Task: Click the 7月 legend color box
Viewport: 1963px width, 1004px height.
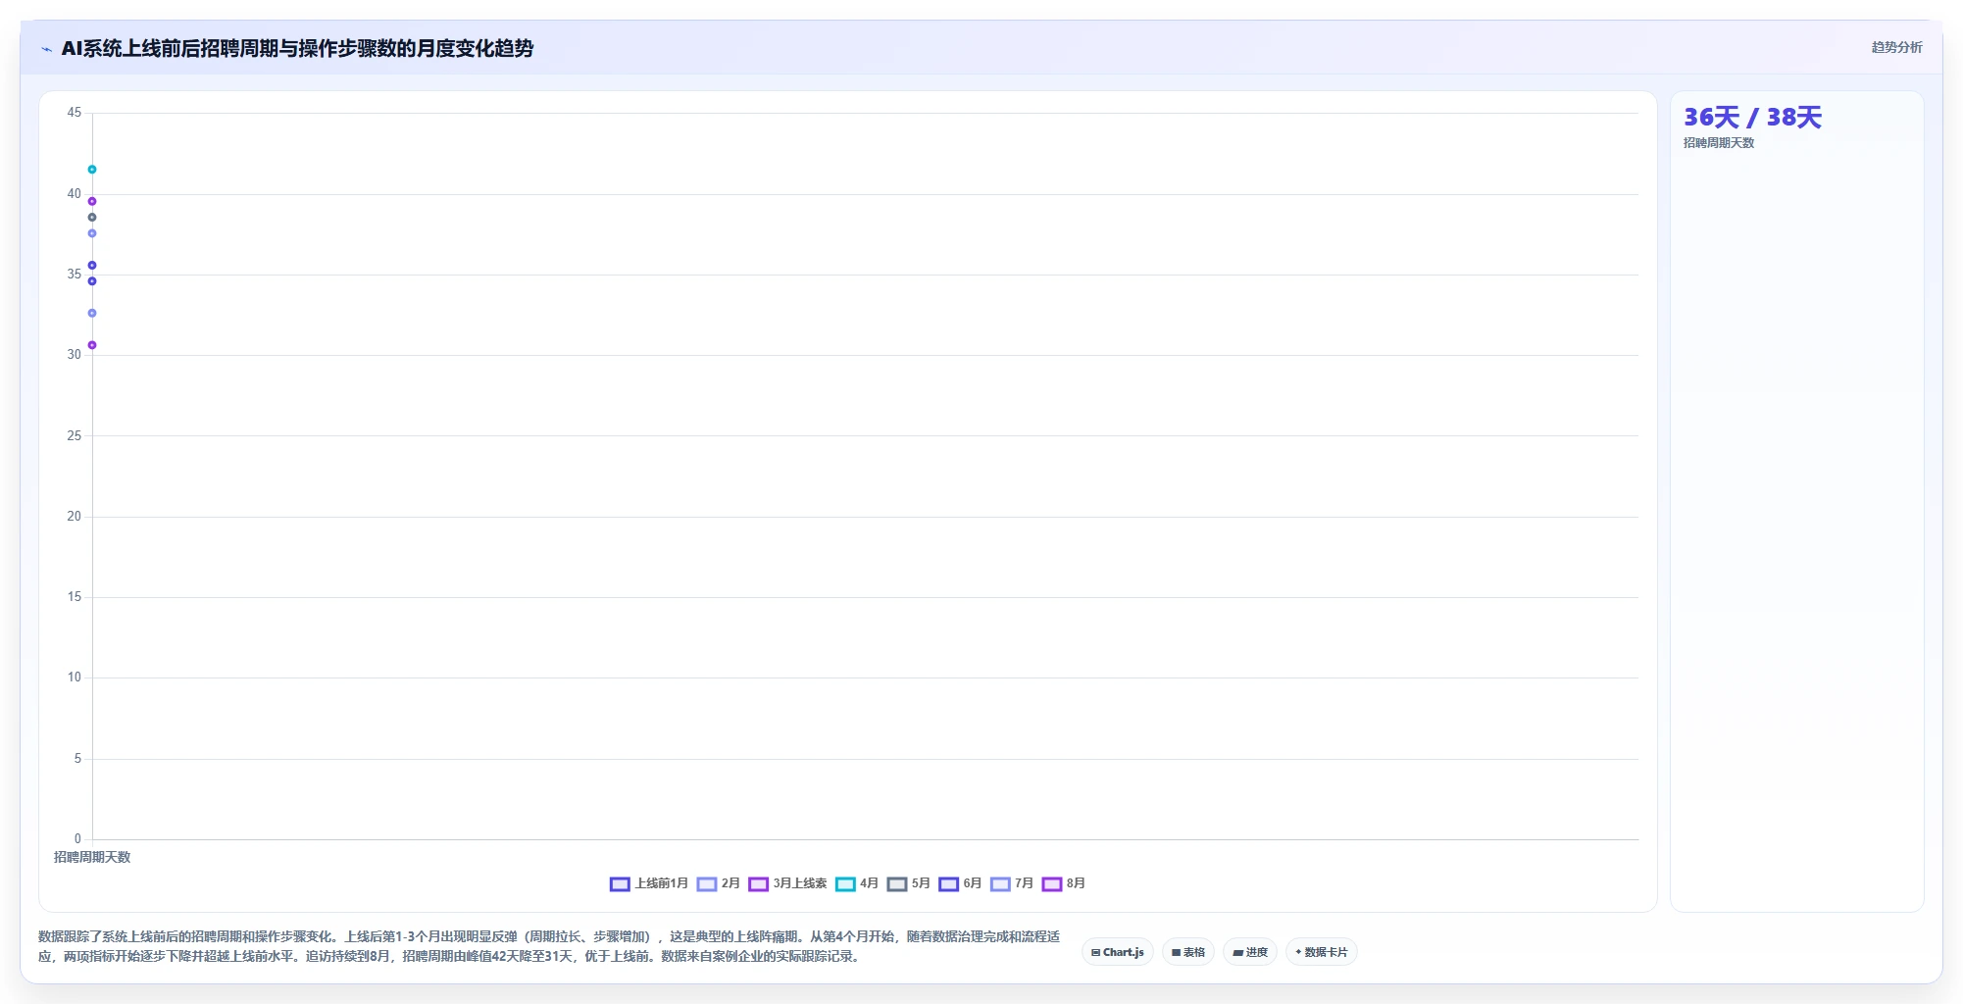Action: [x=1000, y=883]
